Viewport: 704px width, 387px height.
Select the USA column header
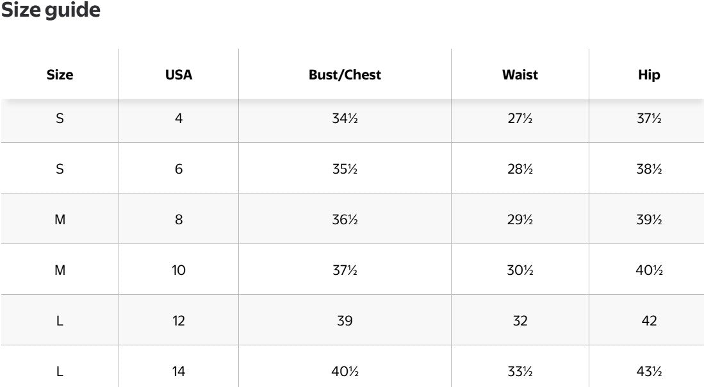(x=179, y=75)
